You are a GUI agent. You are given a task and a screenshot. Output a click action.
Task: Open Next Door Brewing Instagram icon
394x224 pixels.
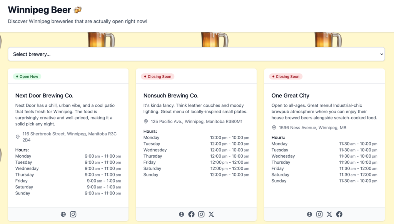coord(73,214)
